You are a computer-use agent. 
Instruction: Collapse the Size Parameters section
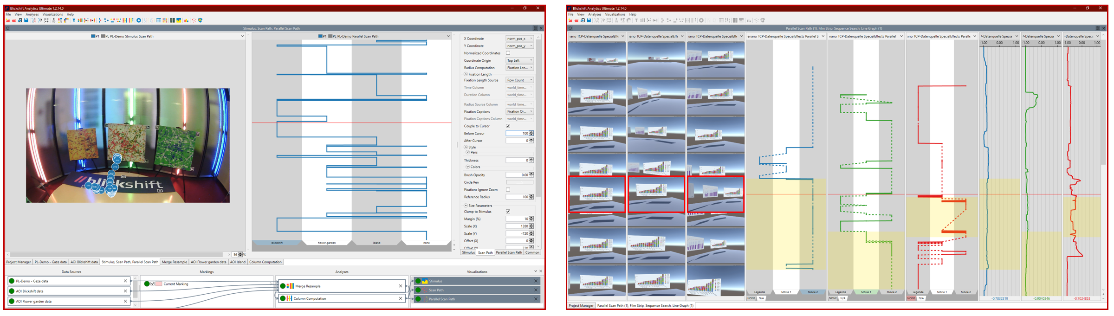466,206
